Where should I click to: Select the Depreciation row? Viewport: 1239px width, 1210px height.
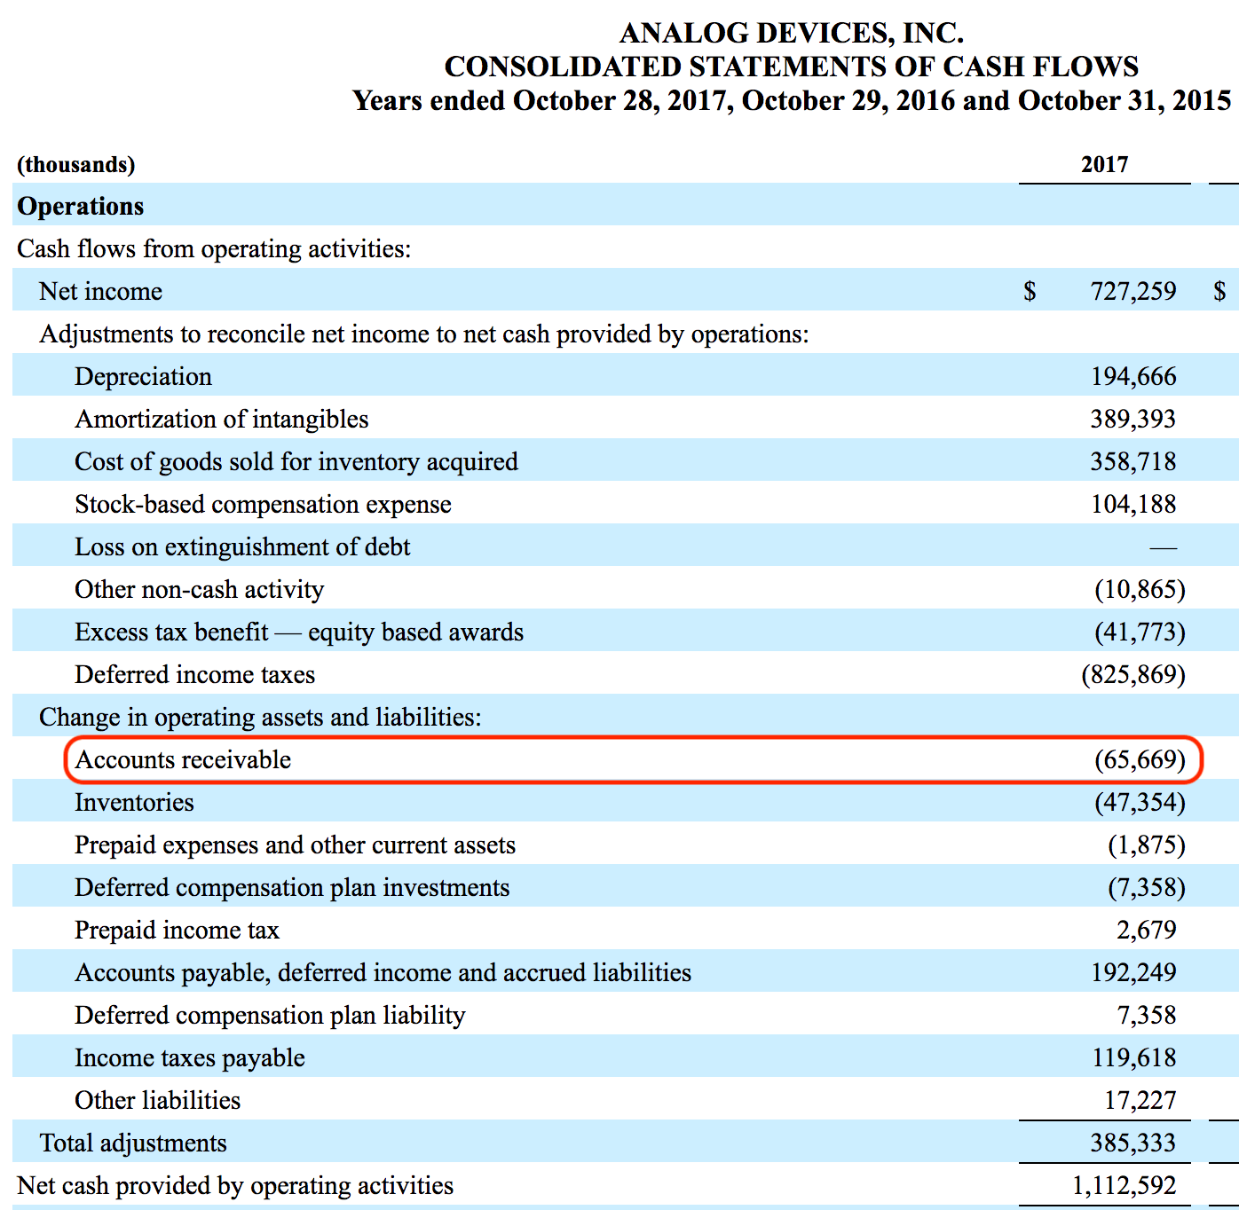pyautogui.click(x=143, y=375)
